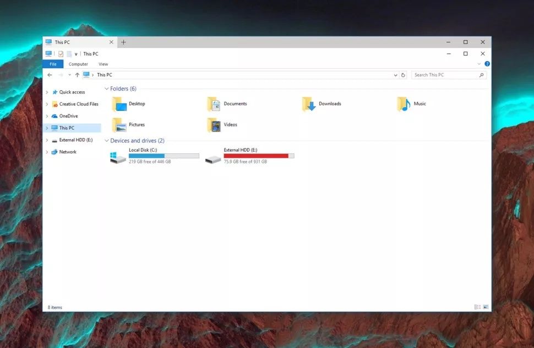534x348 pixels.
Task: Collapse the Devices and drives (2) group
Action: pos(107,141)
